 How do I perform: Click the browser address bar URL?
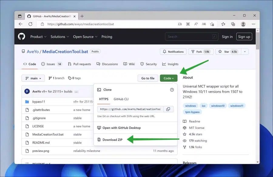click(81, 24)
